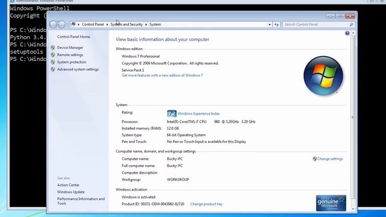Click Bucky-PC beside Full computer name
386x217 pixels.
point(174,166)
